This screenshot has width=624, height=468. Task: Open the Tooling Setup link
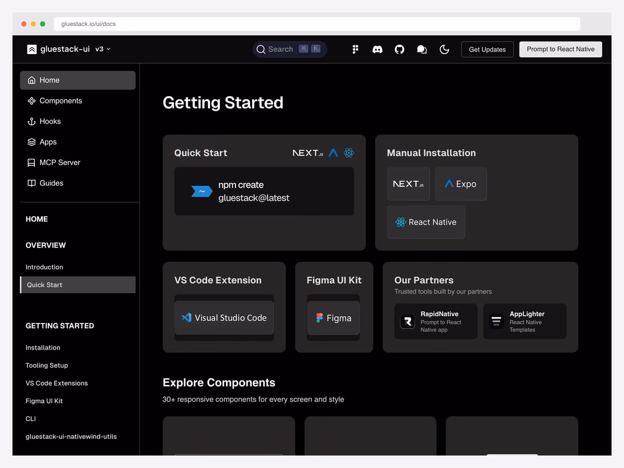tap(47, 366)
